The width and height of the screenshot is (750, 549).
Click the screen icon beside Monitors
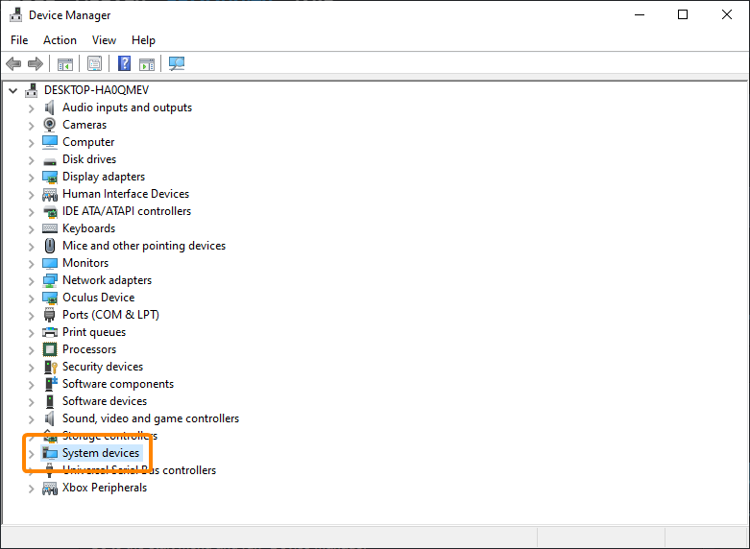point(50,264)
